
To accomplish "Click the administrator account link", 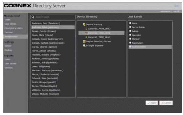I will pos(165,11).
